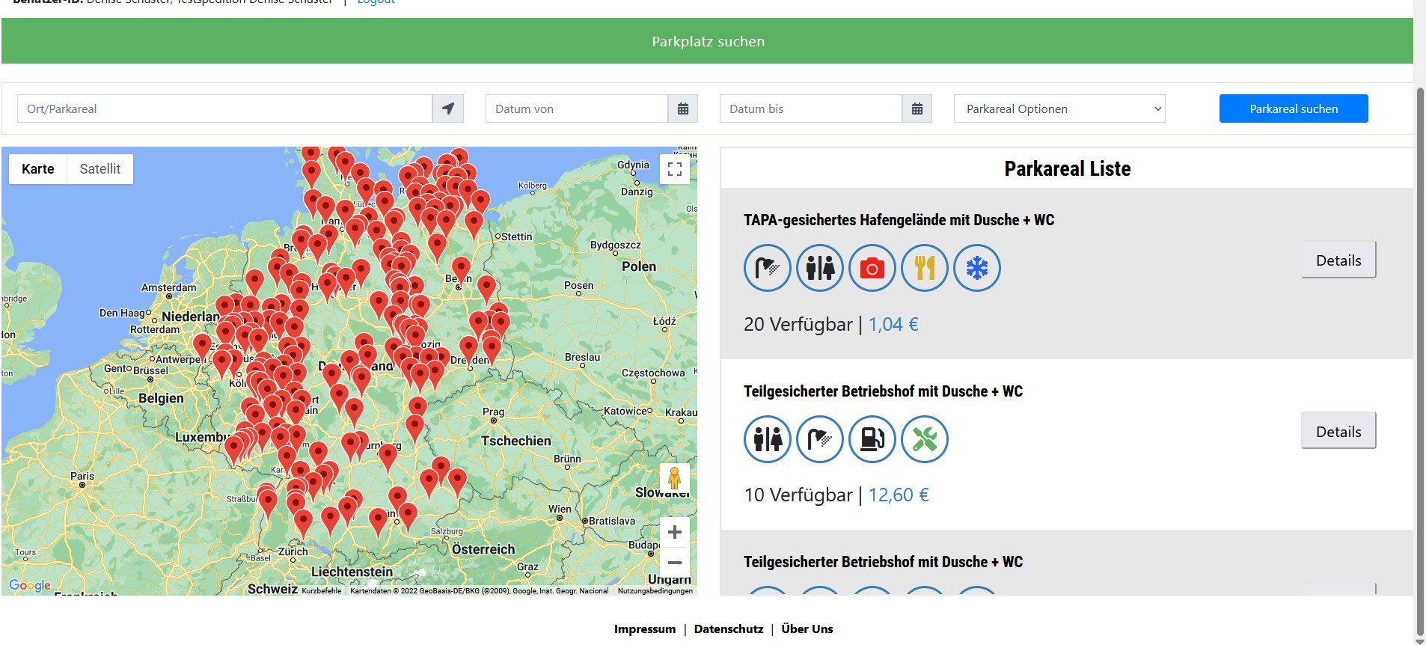Open the Über Uns link

(x=807, y=629)
